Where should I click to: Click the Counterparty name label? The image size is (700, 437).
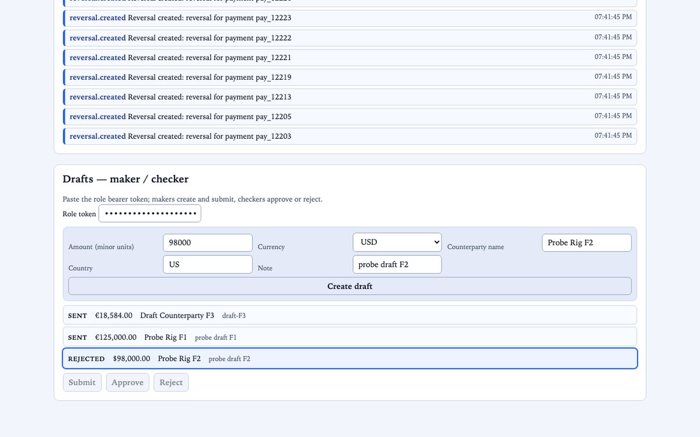coord(475,247)
